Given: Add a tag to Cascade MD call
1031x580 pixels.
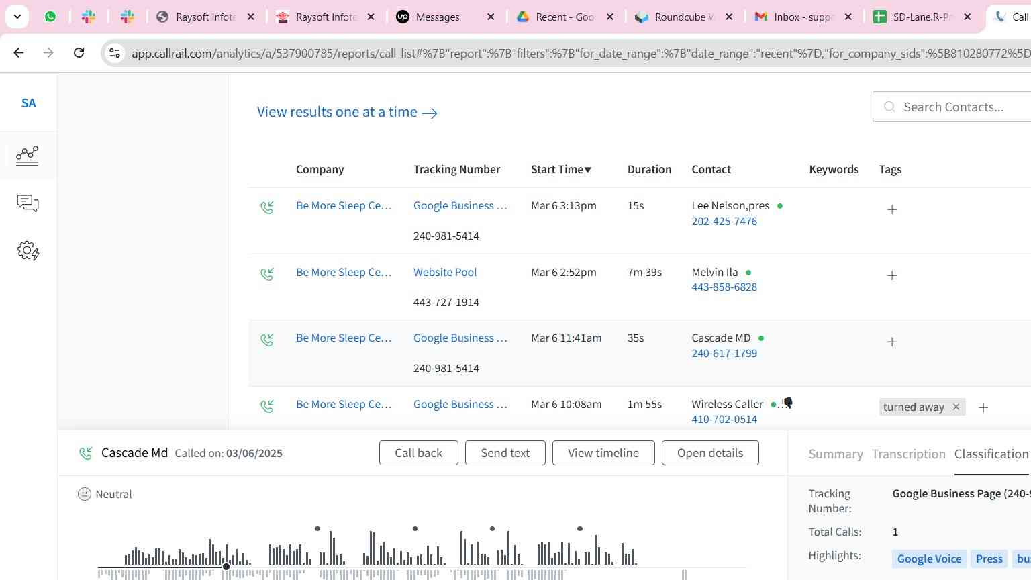Looking at the screenshot, I should [892, 342].
